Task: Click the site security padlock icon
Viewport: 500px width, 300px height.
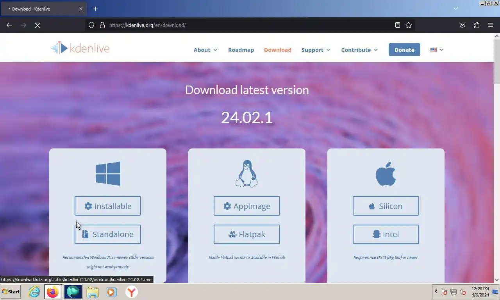Action: point(102,25)
